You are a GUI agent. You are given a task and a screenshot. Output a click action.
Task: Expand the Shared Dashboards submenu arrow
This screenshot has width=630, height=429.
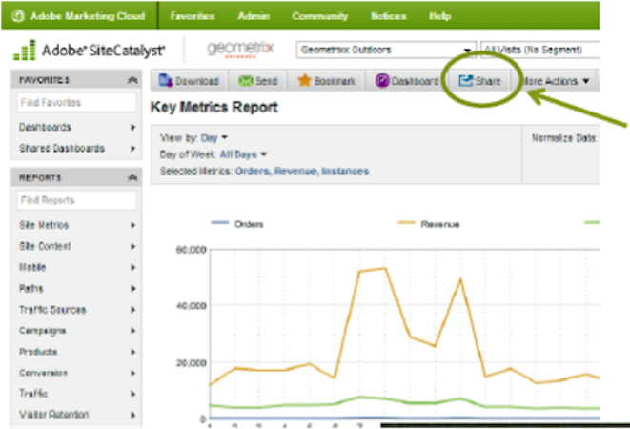(x=133, y=149)
